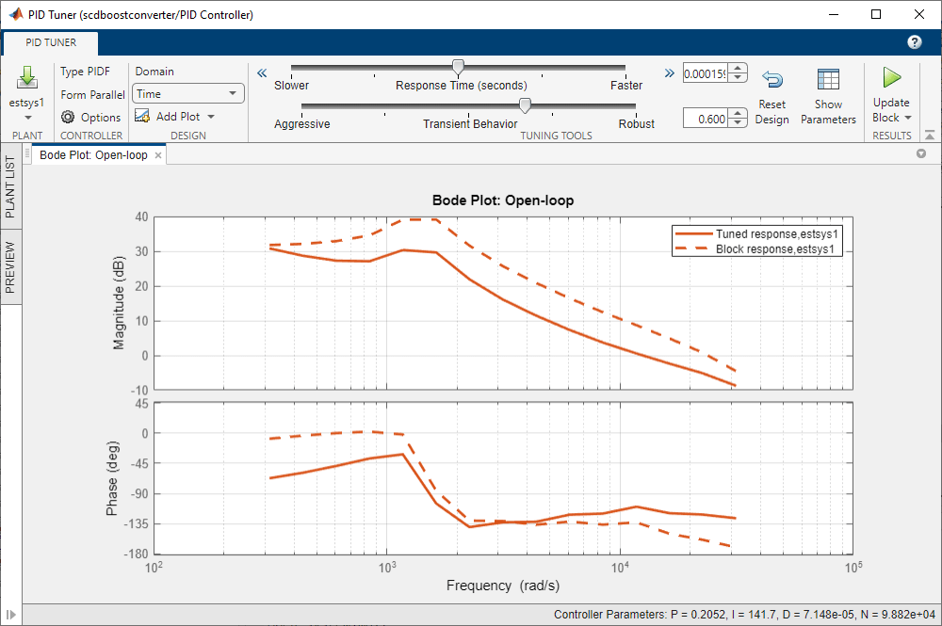This screenshot has width=942, height=626.
Task: Select the controller Type PIDF option
Action: (x=86, y=72)
